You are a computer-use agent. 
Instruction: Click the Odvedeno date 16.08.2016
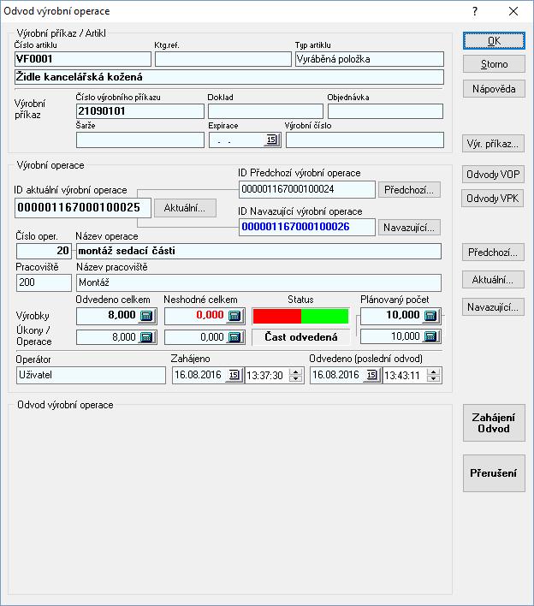[x=337, y=375]
